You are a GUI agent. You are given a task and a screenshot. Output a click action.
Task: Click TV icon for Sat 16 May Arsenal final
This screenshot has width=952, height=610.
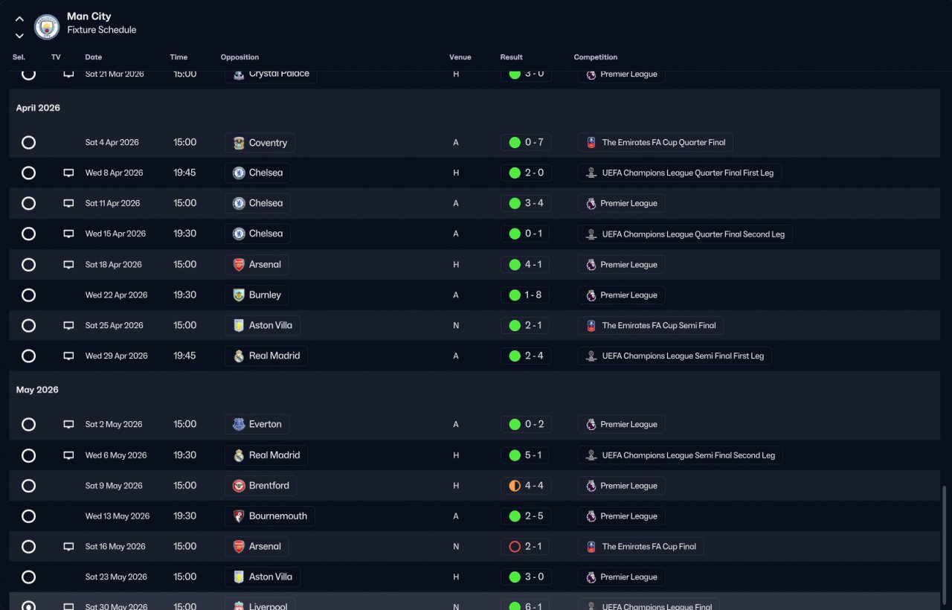click(x=68, y=546)
